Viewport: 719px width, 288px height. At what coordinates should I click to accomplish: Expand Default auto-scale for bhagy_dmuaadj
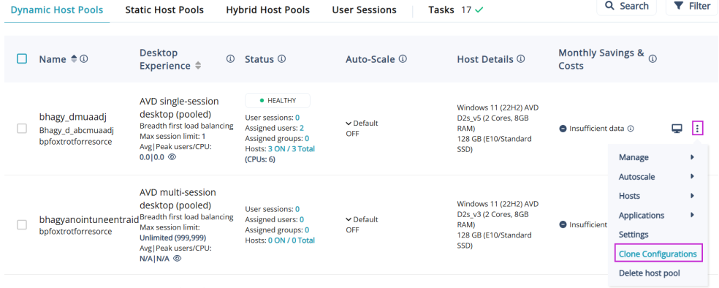pyautogui.click(x=362, y=124)
